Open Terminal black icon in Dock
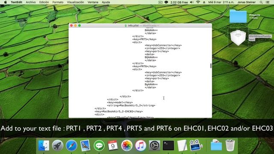The width and height of the screenshot is (274, 154). click(x=168, y=145)
